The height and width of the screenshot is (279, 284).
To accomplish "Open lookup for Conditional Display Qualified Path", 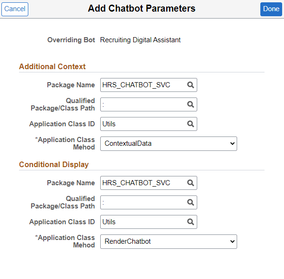I will [190, 202].
